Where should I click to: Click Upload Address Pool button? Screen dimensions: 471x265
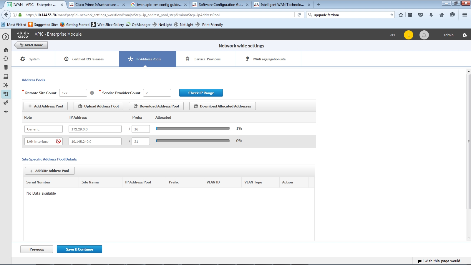click(98, 106)
